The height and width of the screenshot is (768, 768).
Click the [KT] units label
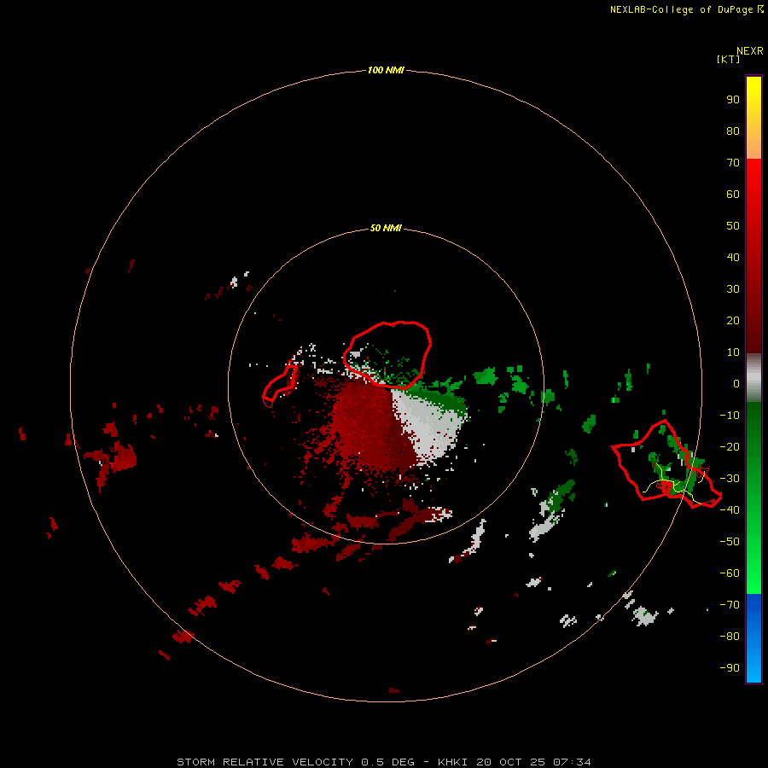(729, 59)
